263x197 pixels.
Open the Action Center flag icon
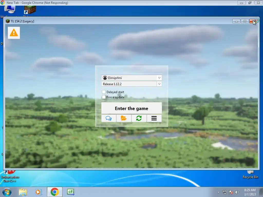(x=231, y=192)
